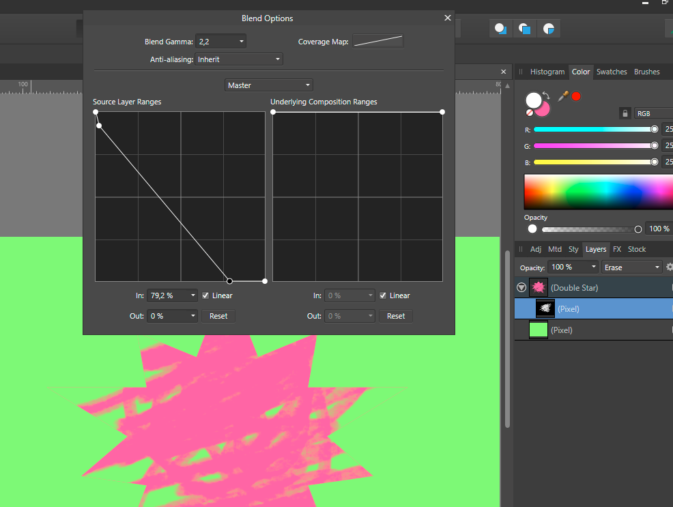Click the Subtract boolean operation icon
The width and height of the screenshot is (673, 507).
[524, 29]
